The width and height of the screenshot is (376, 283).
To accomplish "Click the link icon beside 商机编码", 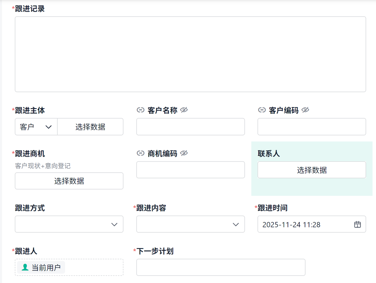I will (x=141, y=153).
